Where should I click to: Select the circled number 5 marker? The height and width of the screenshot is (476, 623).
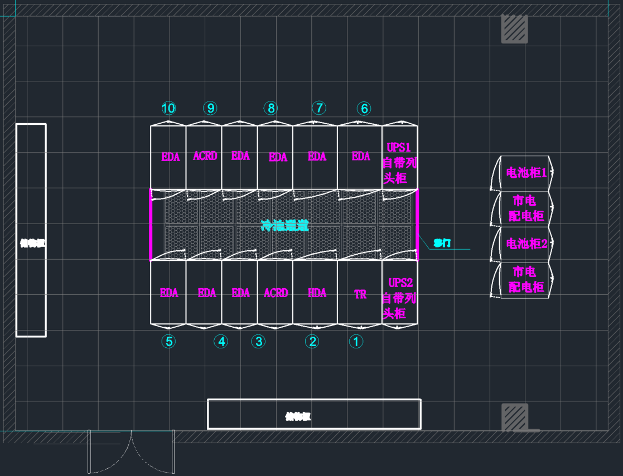coord(169,341)
